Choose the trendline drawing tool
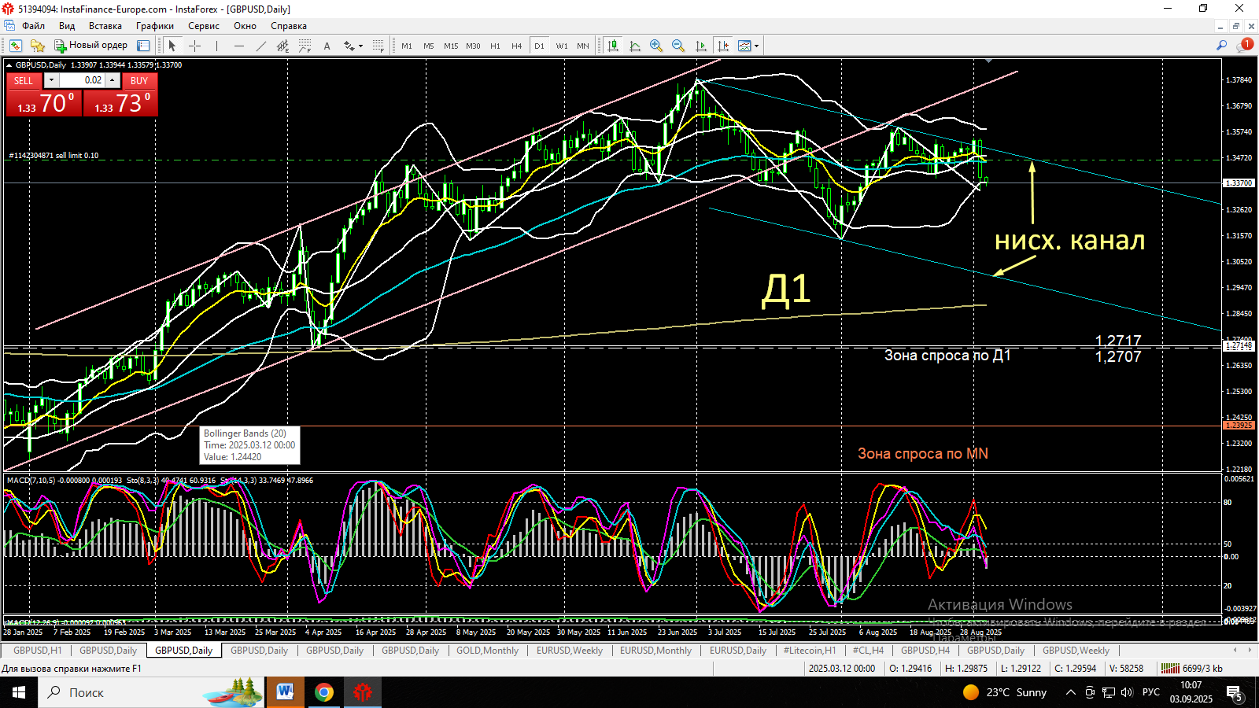 260,46
